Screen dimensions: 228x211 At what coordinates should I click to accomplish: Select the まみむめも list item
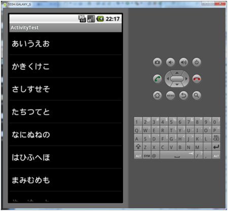pyautogui.click(x=65, y=180)
